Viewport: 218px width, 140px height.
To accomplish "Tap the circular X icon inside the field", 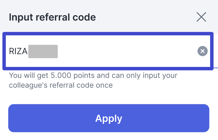I will pos(203,51).
